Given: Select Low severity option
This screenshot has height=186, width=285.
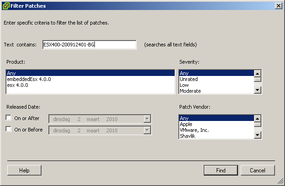Looking at the screenshot, I should click(216, 85).
